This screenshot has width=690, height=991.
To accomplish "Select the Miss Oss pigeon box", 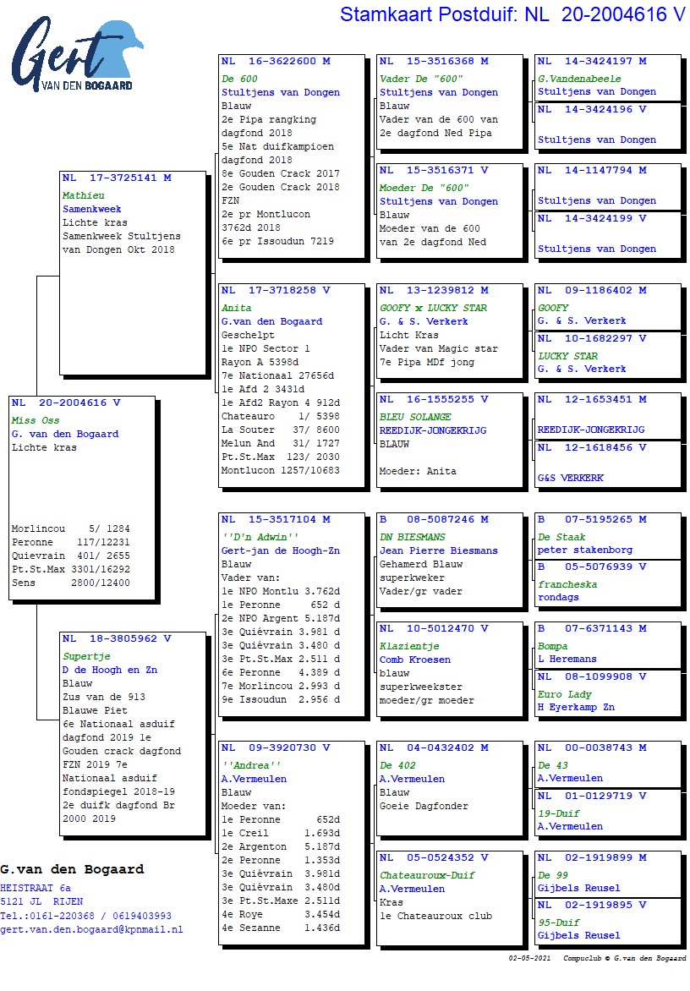I will [82, 496].
